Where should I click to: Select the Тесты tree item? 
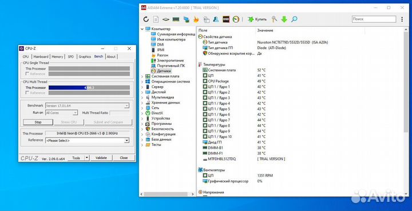(x=156, y=144)
